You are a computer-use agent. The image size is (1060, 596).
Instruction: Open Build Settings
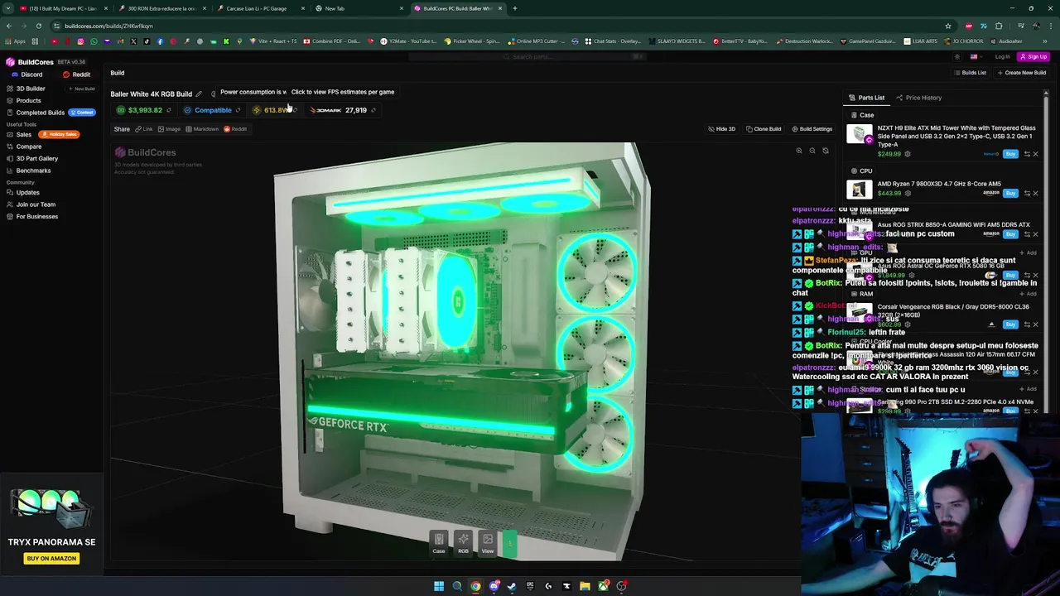[x=812, y=129]
